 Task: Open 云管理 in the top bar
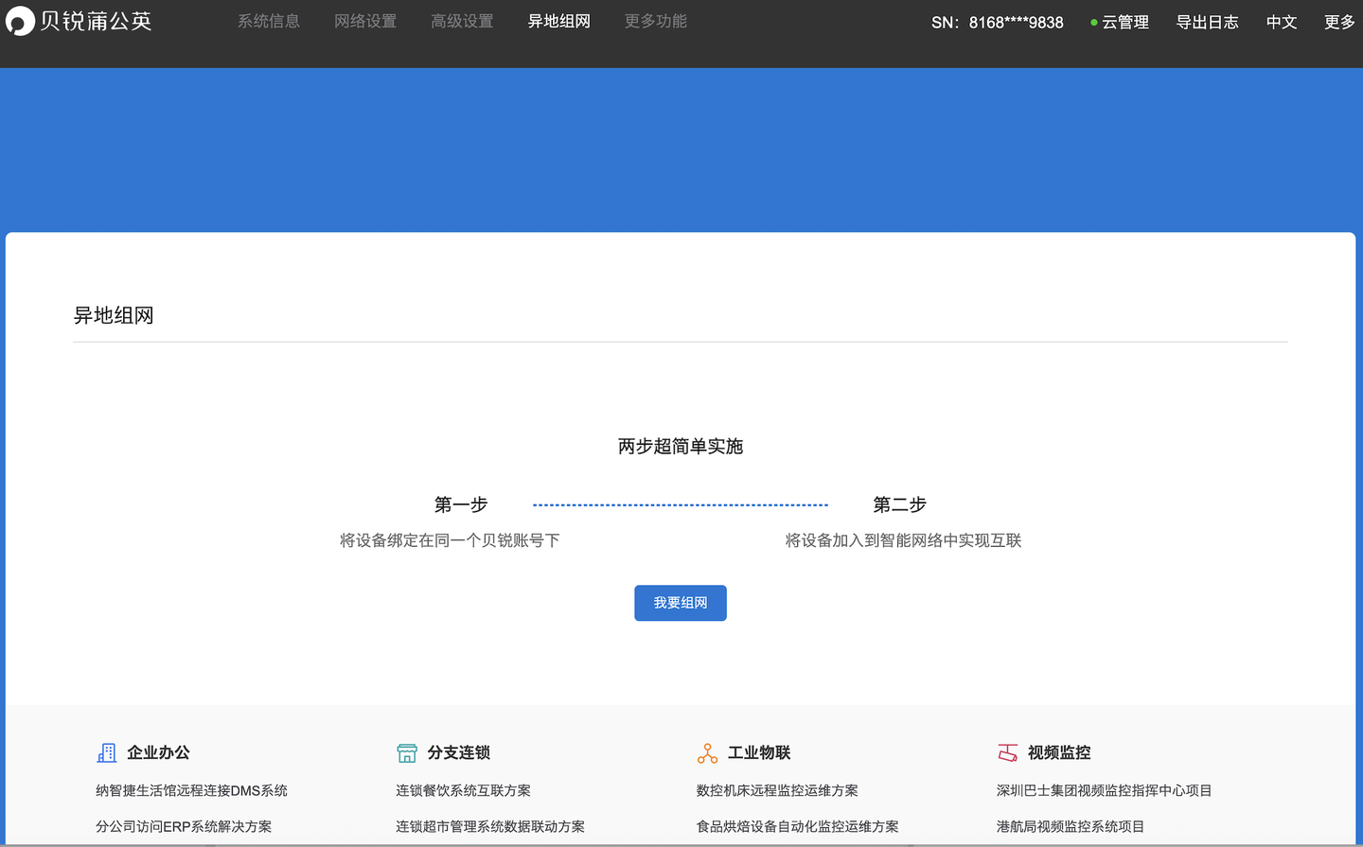click(1125, 22)
